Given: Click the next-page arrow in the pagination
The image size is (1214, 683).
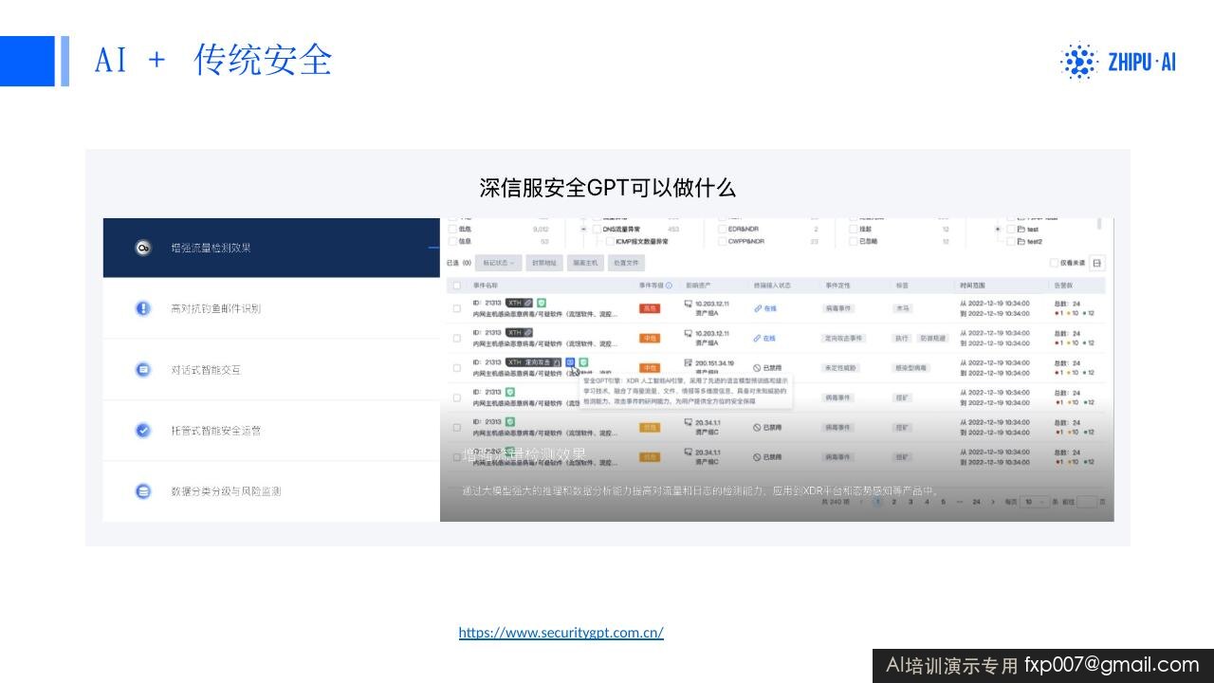Looking at the screenshot, I should tap(993, 501).
